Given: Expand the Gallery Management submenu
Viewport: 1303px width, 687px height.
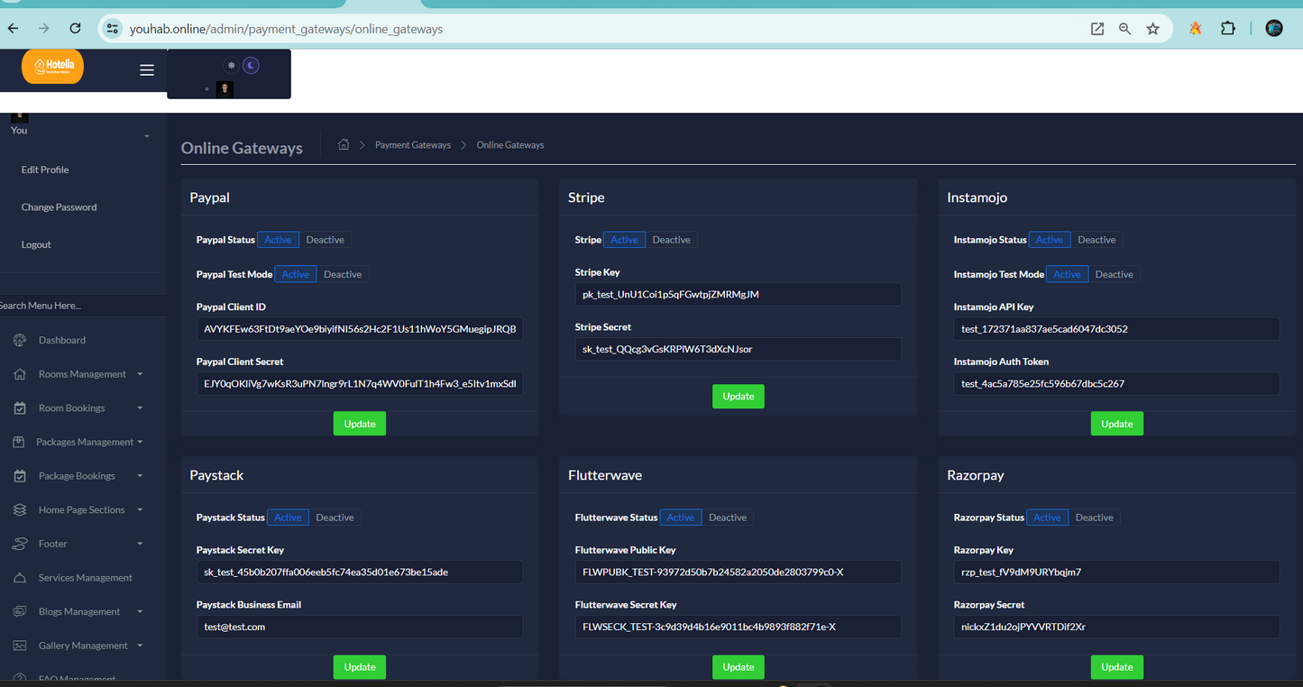Looking at the screenshot, I should 140,646.
